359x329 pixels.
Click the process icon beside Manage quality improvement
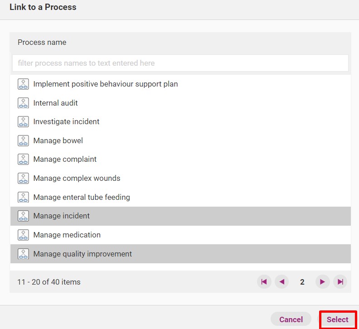(x=23, y=254)
